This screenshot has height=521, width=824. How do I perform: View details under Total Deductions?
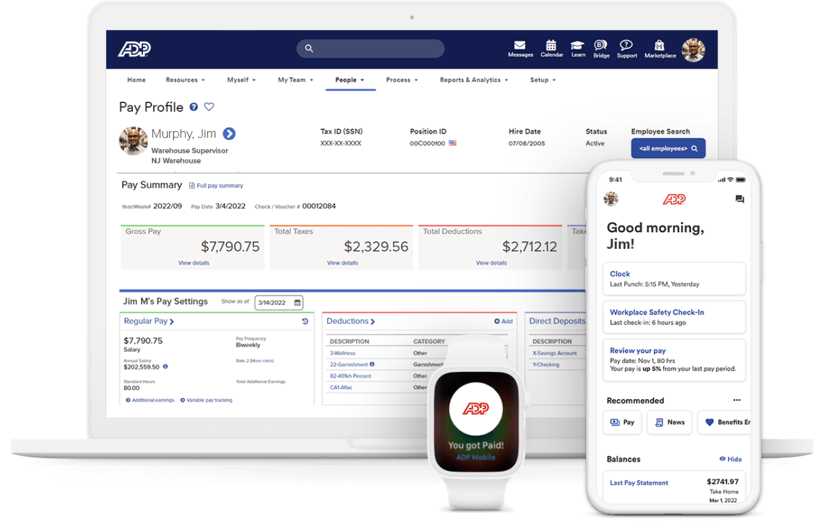pos(491,263)
